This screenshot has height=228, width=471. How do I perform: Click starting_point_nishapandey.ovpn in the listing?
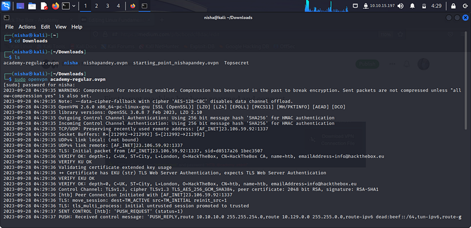point(176,63)
